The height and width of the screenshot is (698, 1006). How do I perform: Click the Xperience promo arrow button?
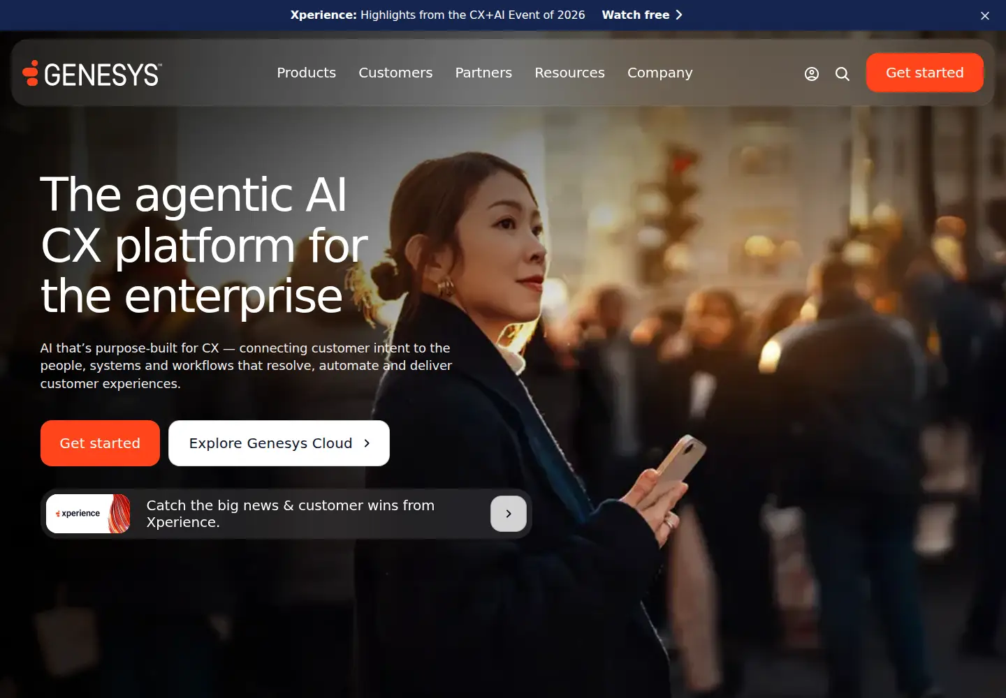click(509, 514)
